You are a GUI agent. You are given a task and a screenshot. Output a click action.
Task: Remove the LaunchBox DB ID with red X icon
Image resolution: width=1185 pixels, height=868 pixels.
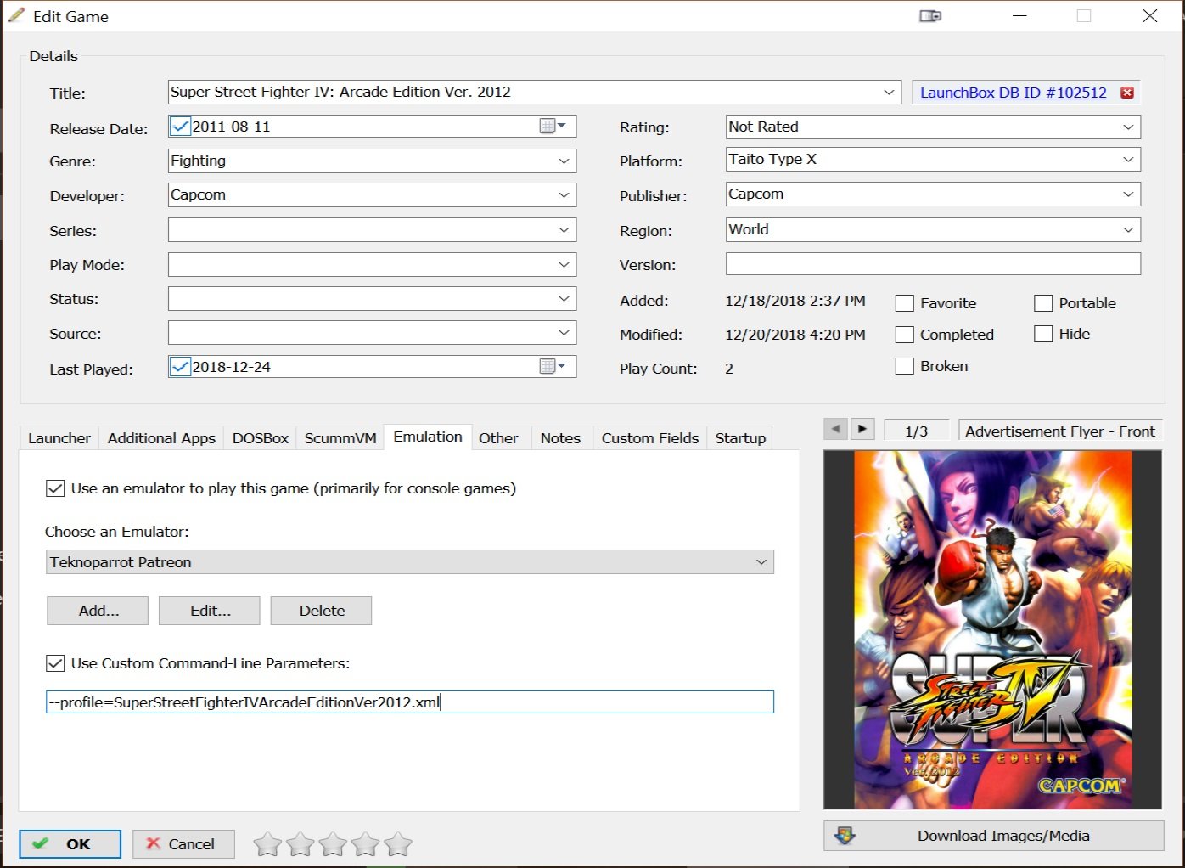coord(1127,93)
